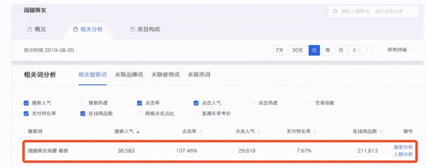Click the search magnifier icon
This screenshot has width=426, height=167.
click(x=335, y=11)
